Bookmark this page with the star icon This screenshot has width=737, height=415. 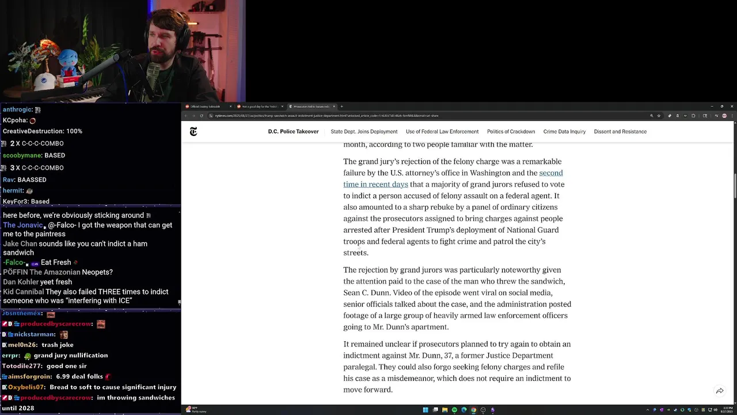(659, 116)
